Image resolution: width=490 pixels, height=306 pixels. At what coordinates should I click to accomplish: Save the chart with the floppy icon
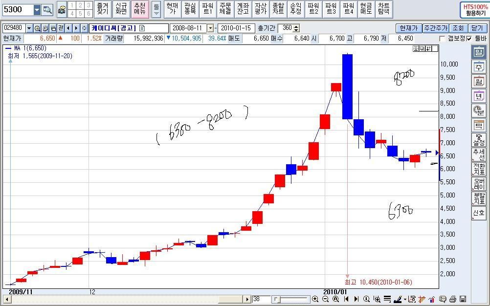point(464,299)
